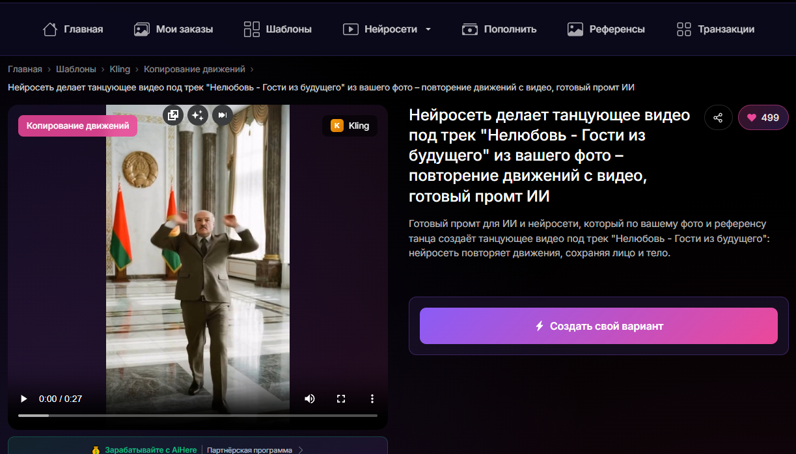
Task: Click the Референсы image icon
Action: coord(575,29)
